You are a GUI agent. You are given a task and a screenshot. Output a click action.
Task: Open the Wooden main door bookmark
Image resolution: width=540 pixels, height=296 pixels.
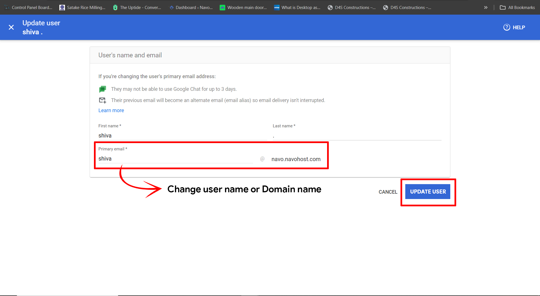243,7
